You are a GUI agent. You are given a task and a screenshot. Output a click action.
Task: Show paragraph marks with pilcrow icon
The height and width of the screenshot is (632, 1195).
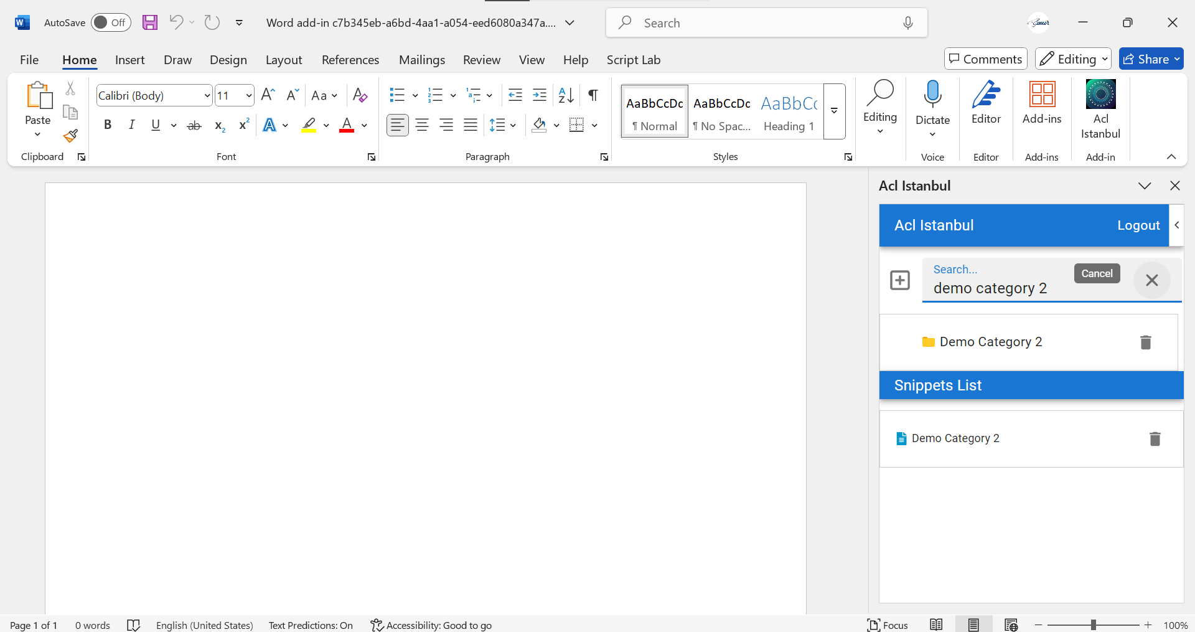pyautogui.click(x=593, y=95)
